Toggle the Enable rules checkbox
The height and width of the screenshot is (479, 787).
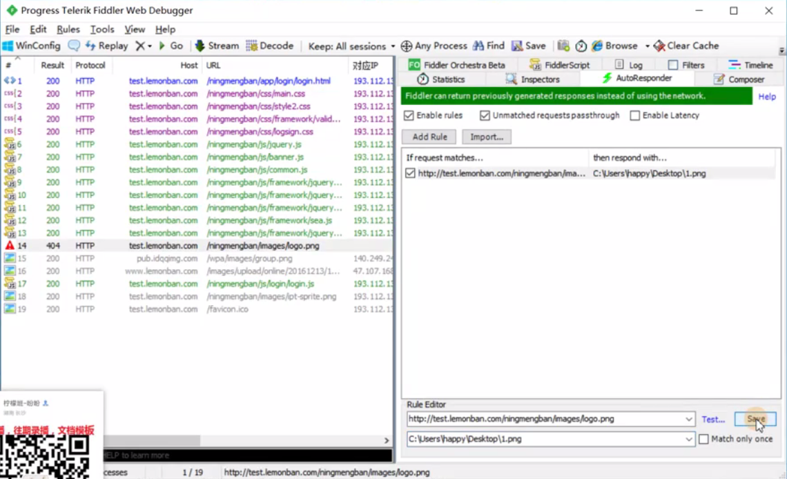click(409, 115)
